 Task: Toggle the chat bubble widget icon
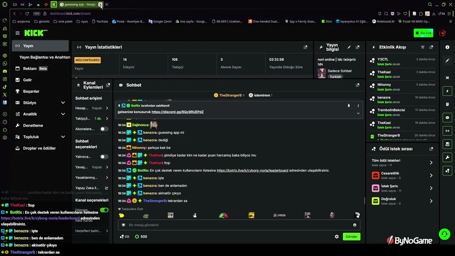pyautogui.click(x=447, y=117)
